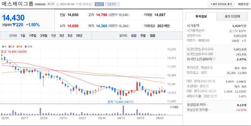Click the calendar icon beside 2023.05.04
The image size is (251, 126).
tap(58, 4)
